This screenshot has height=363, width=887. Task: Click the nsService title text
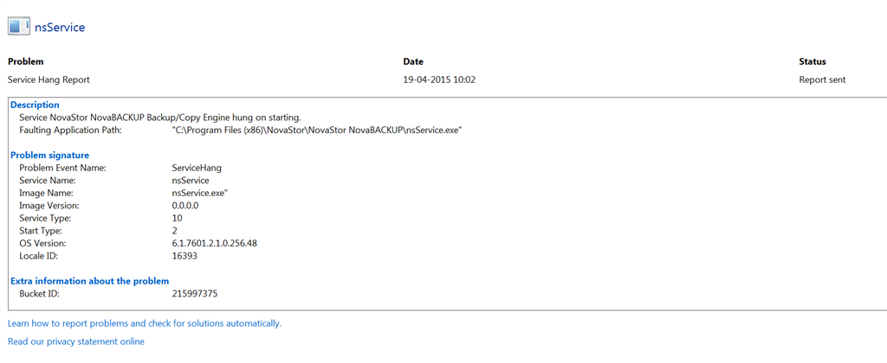[60, 27]
